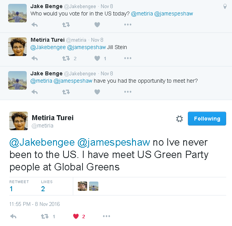Open @metiria mention in Jake's first tweet
The width and height of the screenshot is (232, 226).
click(x=142, y=14)
